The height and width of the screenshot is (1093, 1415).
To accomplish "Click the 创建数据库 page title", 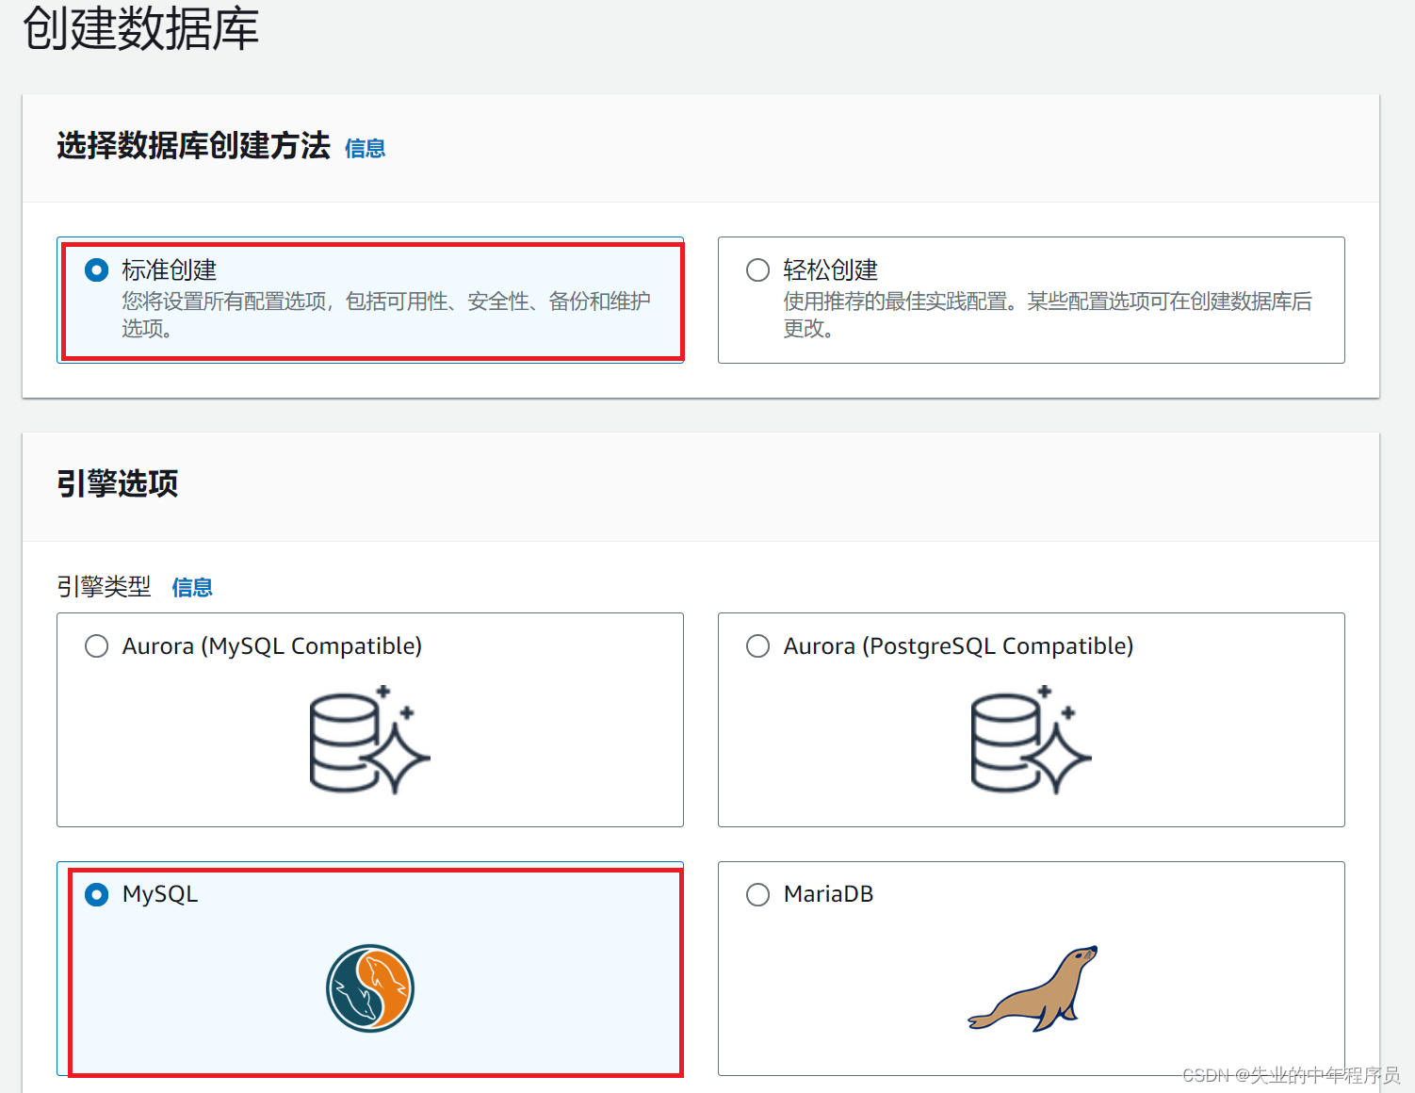I will tap(140, 28).
